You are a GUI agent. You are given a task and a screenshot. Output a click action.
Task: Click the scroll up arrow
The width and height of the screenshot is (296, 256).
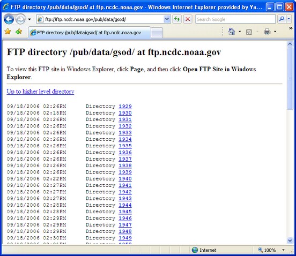tap(290, 44)
